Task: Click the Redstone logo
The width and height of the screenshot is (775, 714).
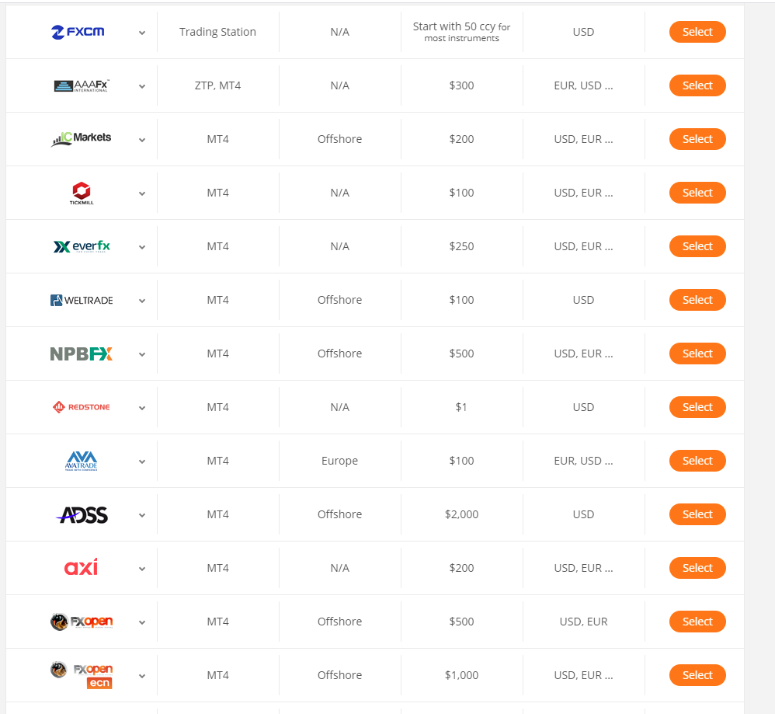Action: pyautogui.click(x=82, y=407)
